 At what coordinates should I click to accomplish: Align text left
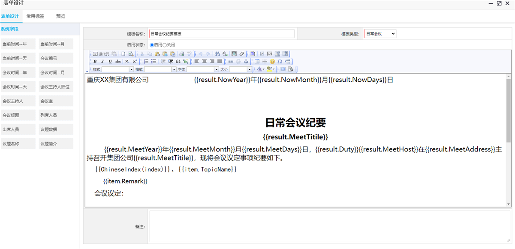196,62
